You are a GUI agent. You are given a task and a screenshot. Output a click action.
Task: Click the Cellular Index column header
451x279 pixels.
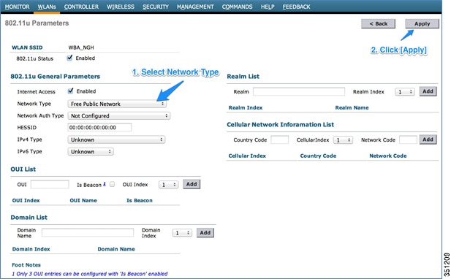click(x=247, y=156)
